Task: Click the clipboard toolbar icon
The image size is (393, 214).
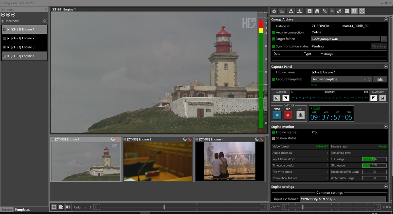Action: pos(331,11)
